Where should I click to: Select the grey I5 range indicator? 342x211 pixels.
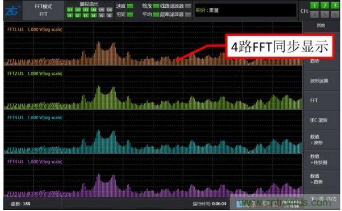pyautogui.click(x=102, y=16)
